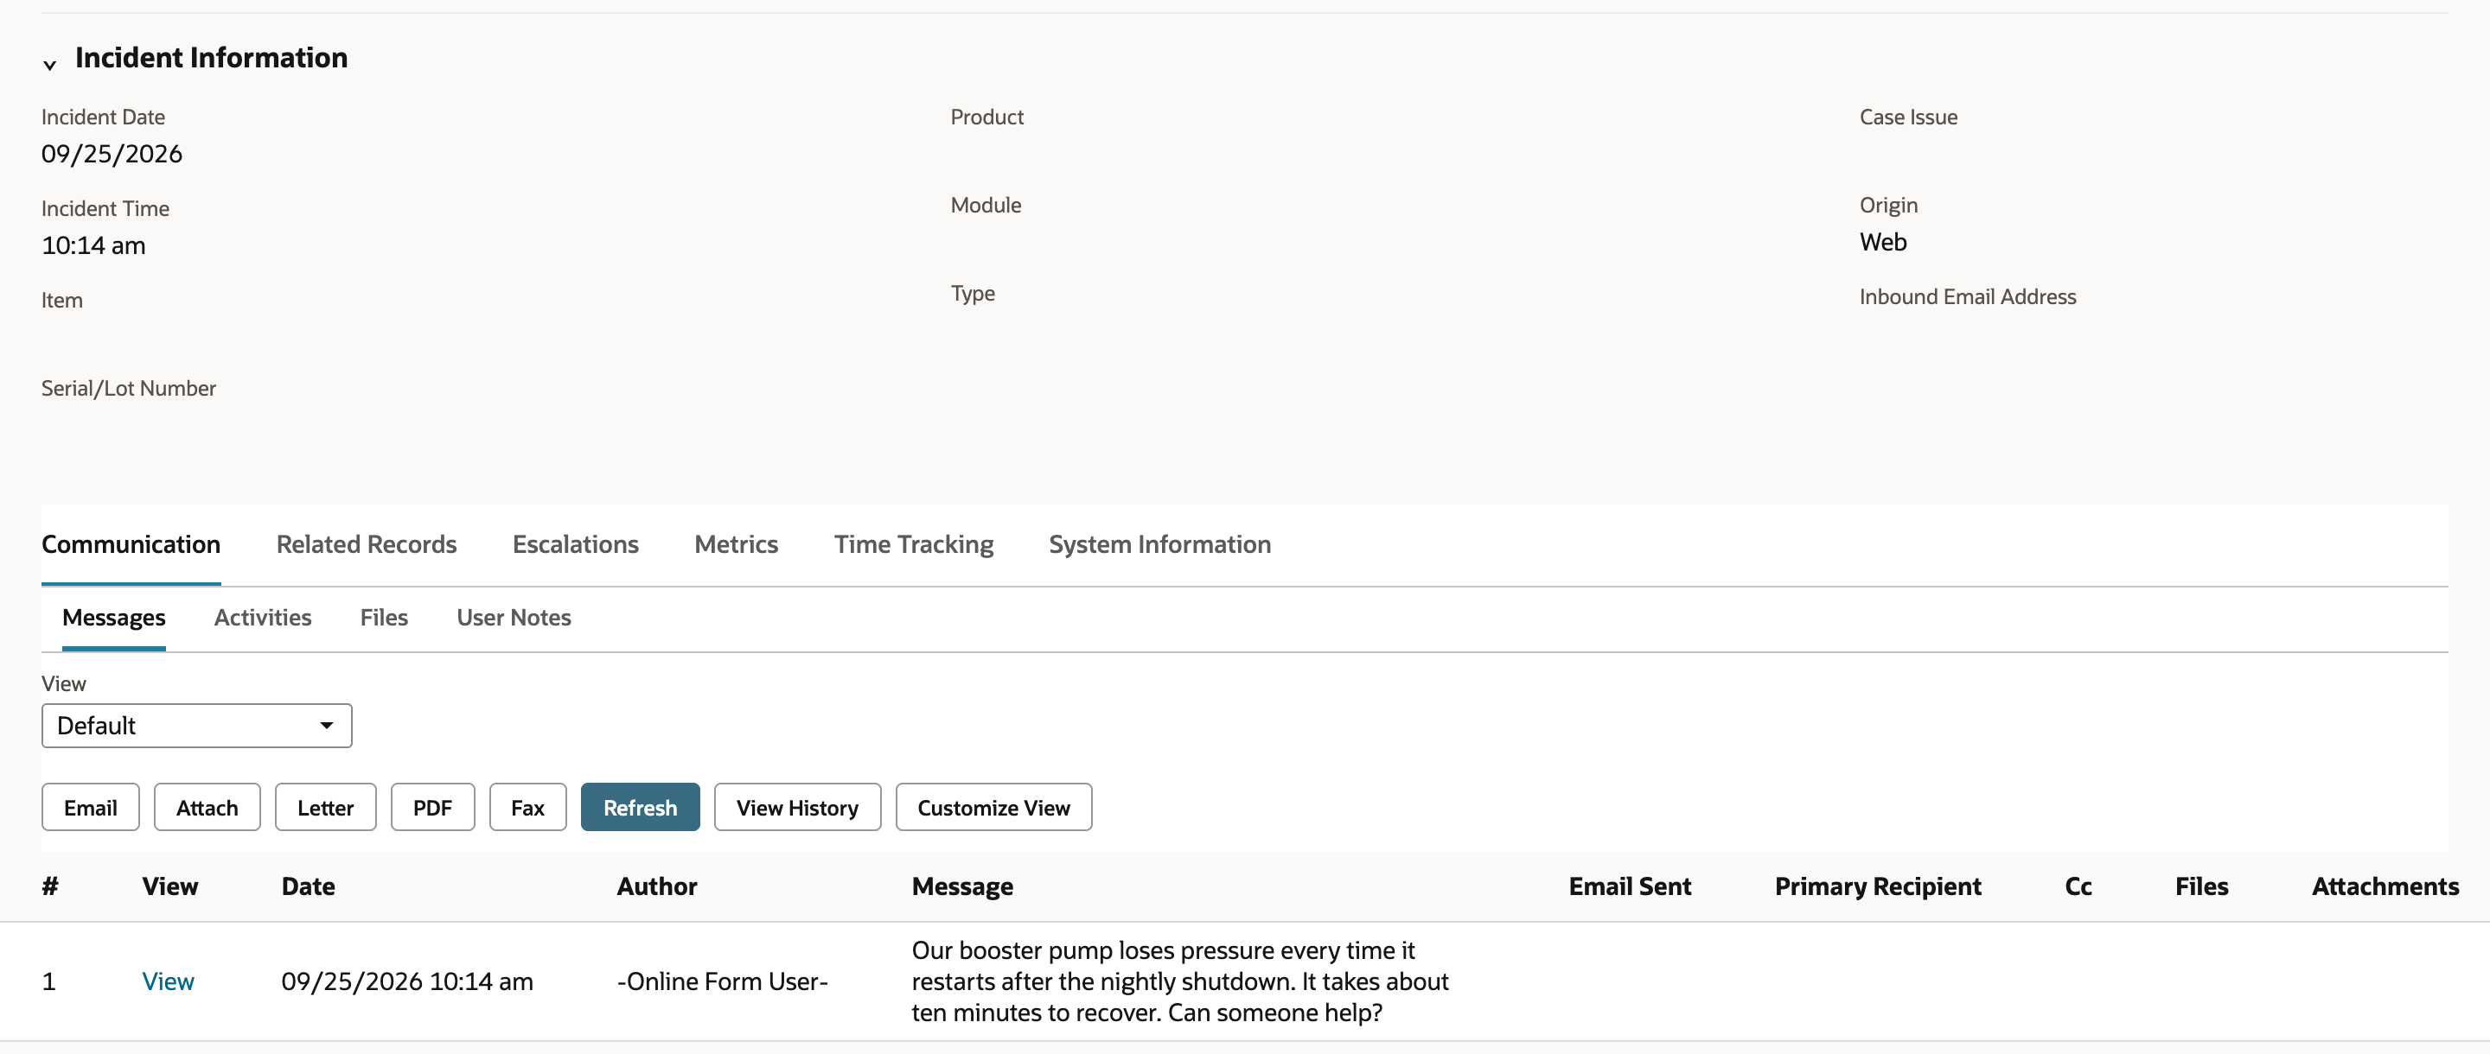Refresh the messages list
2490x1054 pixels.
[640, 807]
